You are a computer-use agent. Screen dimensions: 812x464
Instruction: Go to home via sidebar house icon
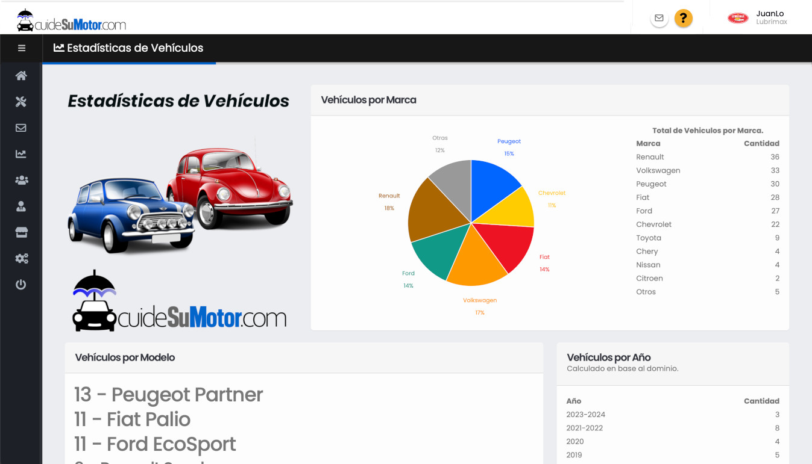21,76
